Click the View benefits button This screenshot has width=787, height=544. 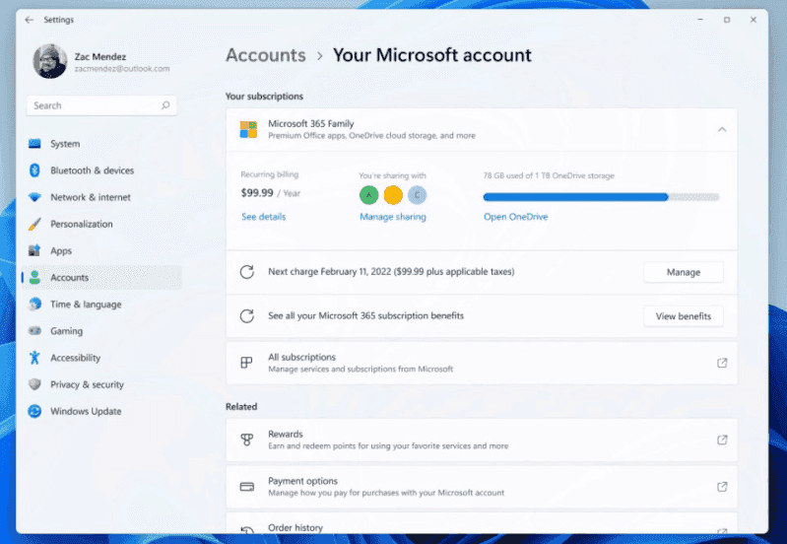point(684,316)
